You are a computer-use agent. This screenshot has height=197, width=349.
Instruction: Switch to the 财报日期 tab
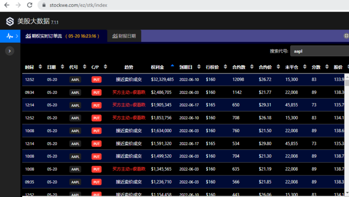pos(124,36)
